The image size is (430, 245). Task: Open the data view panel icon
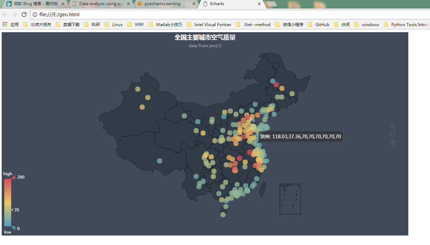click(392, 143)
